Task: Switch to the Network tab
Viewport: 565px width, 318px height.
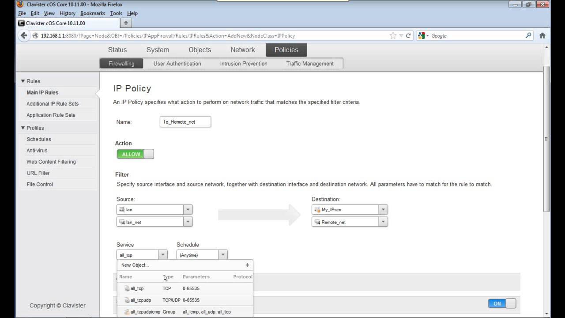Action: 243,50
